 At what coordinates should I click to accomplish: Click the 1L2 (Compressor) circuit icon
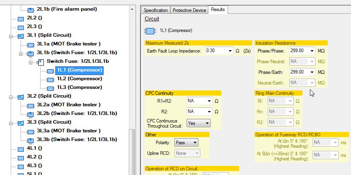click(51, 80)
